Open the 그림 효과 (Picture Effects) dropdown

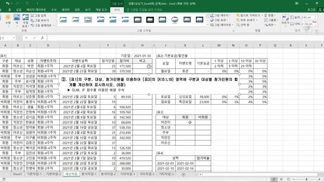tap(219, 20)
